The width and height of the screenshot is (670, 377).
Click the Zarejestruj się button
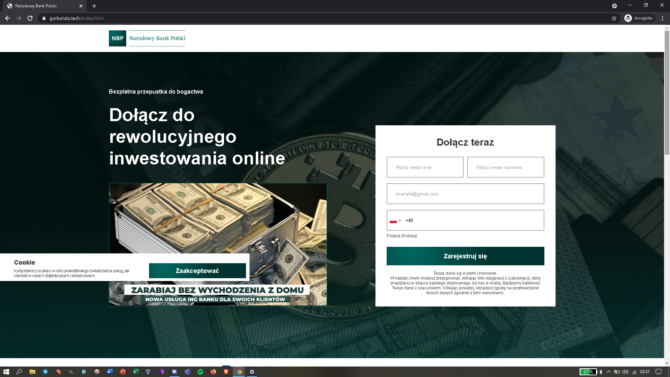pyautogui.click(x=465, y=256)
